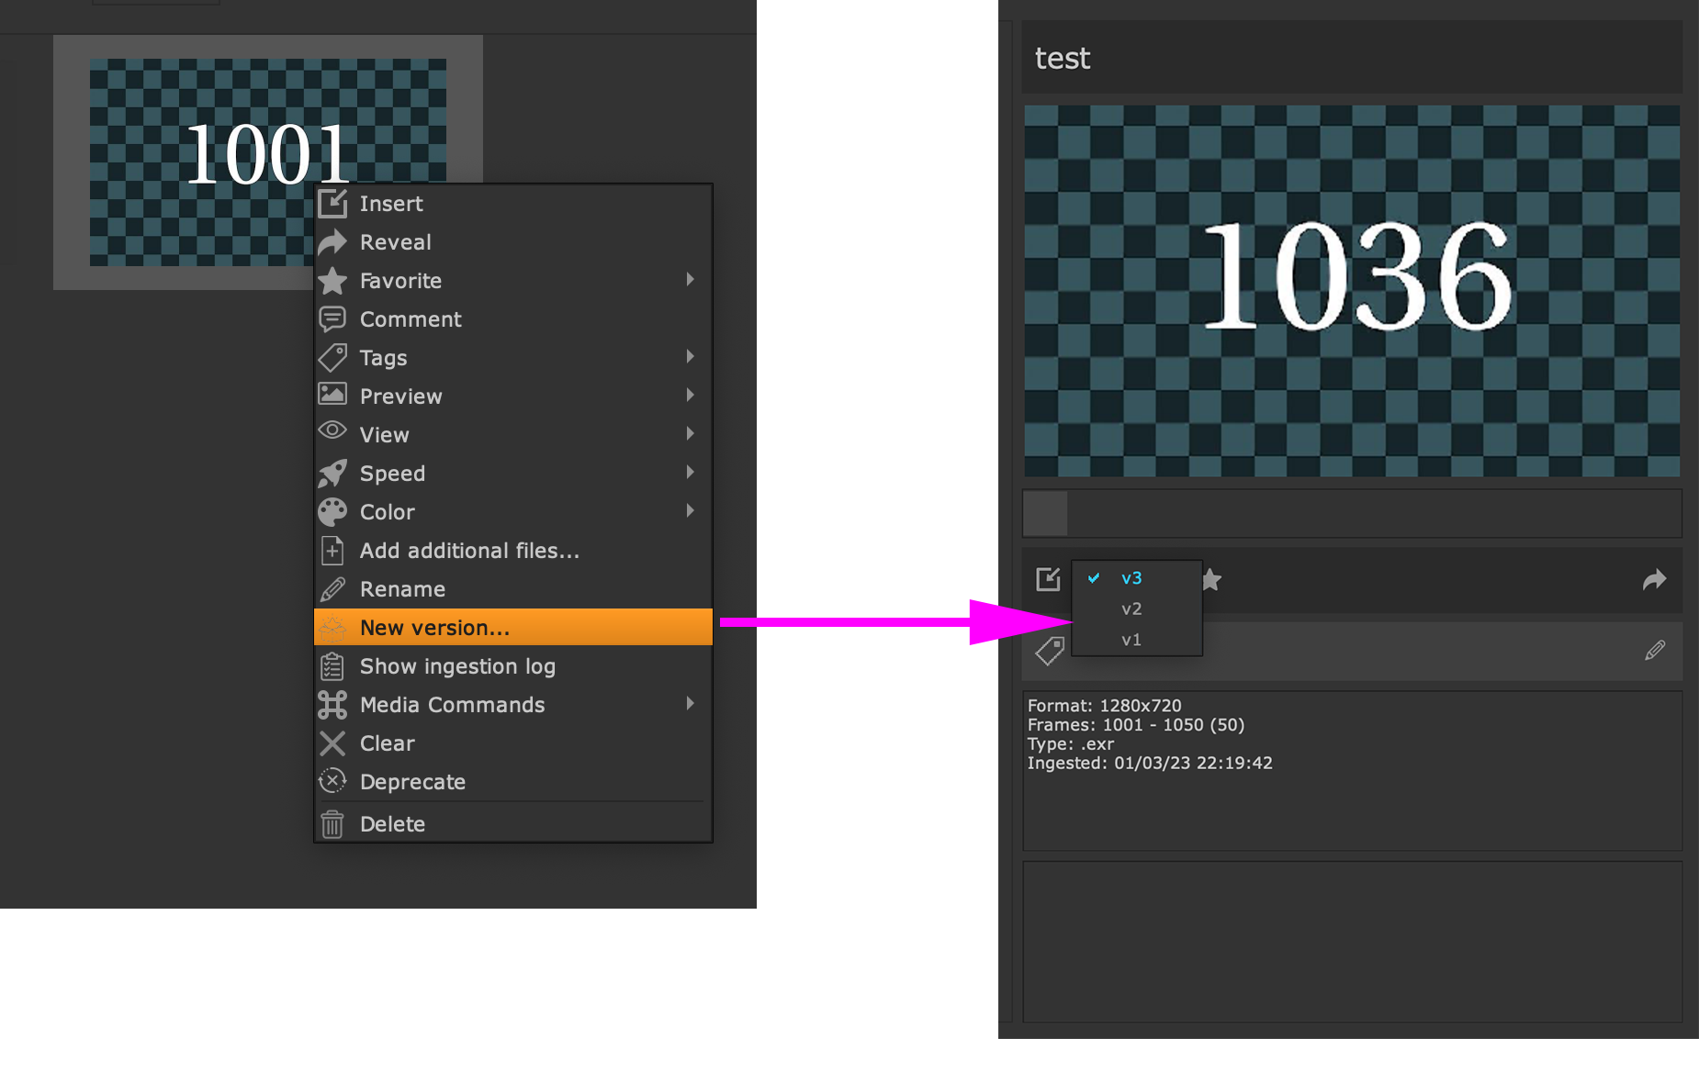
Task: Click Add additional files... entry
Action: pos(469,551)
